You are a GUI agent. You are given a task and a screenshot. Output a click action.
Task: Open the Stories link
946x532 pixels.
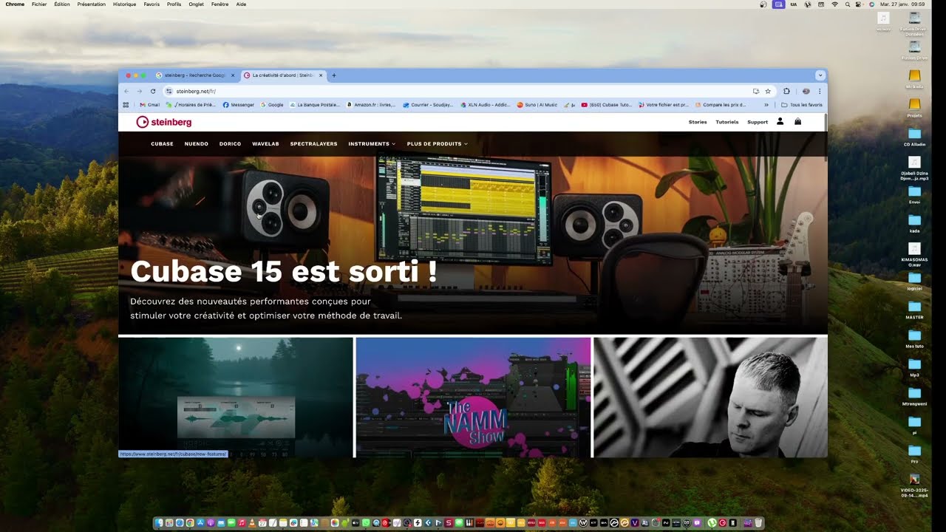tap(698, 122)
